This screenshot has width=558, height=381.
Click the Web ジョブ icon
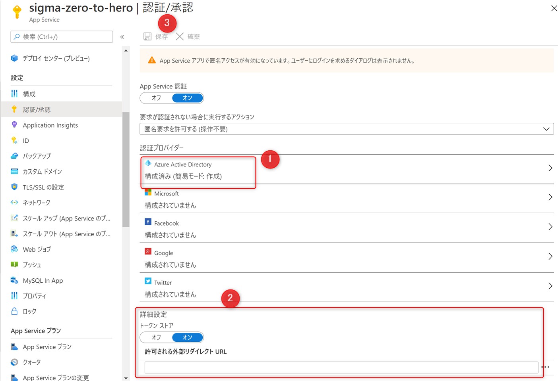(x=14, y=249)
